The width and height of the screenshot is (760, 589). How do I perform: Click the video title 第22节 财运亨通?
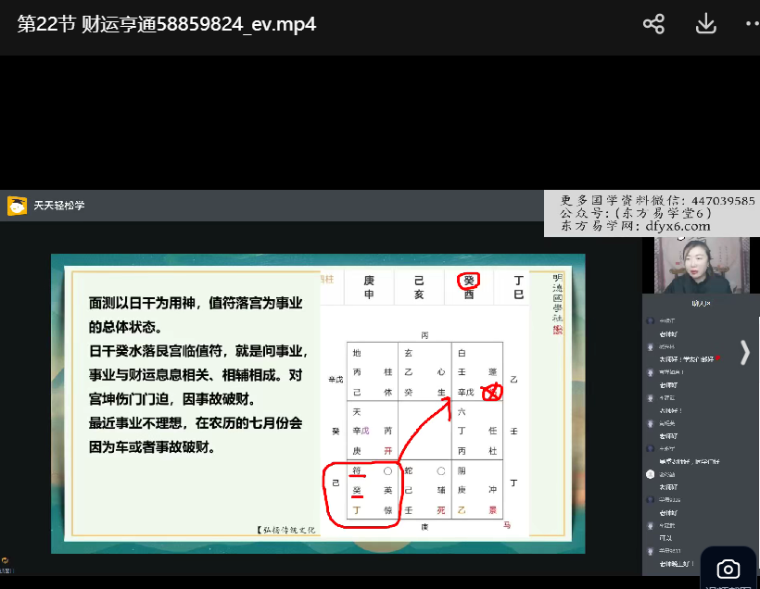[167, 24]
